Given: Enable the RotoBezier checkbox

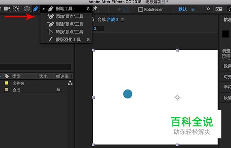Looking at the screenshot, I should 141,9.
